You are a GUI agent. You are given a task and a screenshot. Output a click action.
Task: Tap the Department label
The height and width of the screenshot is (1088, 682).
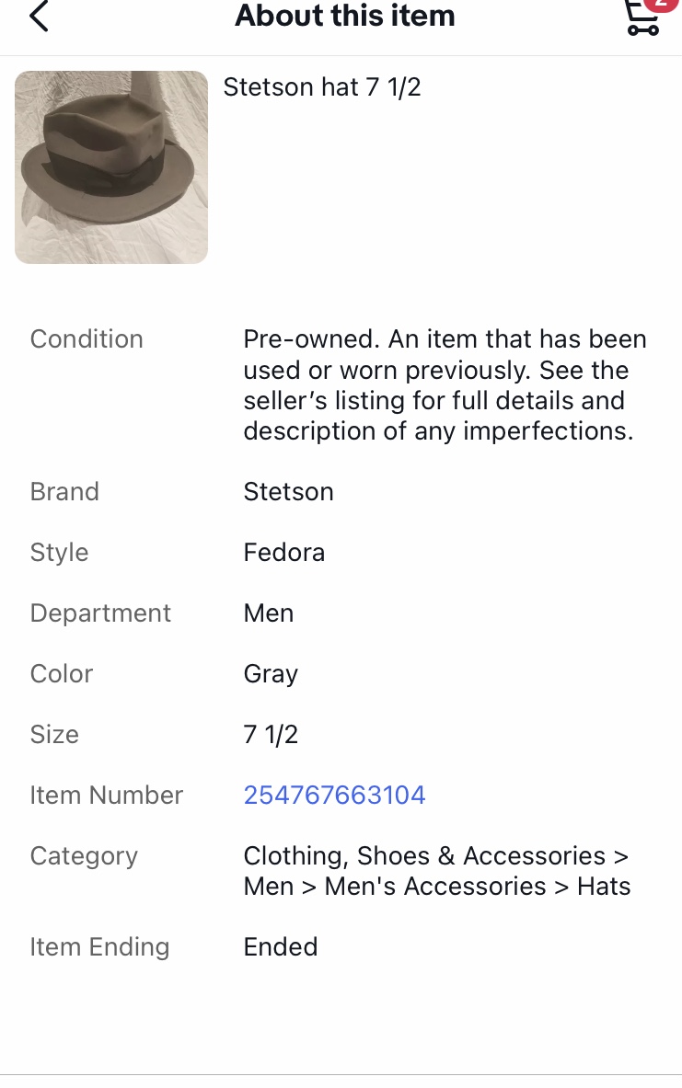click(x=100, y=613)
